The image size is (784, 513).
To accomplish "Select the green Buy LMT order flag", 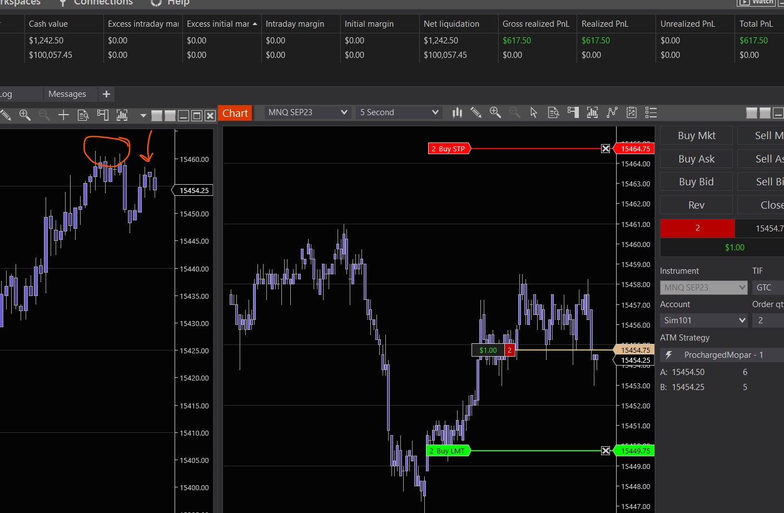I will (x=448, y=451).
